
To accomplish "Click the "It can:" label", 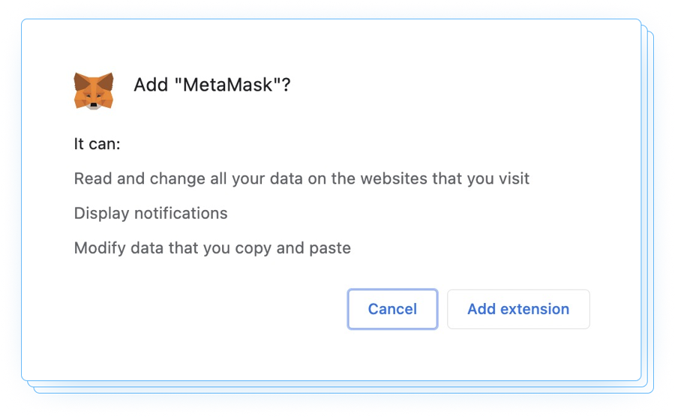I will 97,144.
